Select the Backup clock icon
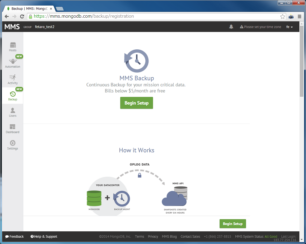Image resolution: width=306 pixels, height=244 pixels. 12,94
